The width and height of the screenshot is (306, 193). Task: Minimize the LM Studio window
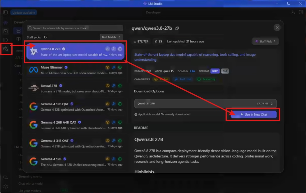pos(277,3)
